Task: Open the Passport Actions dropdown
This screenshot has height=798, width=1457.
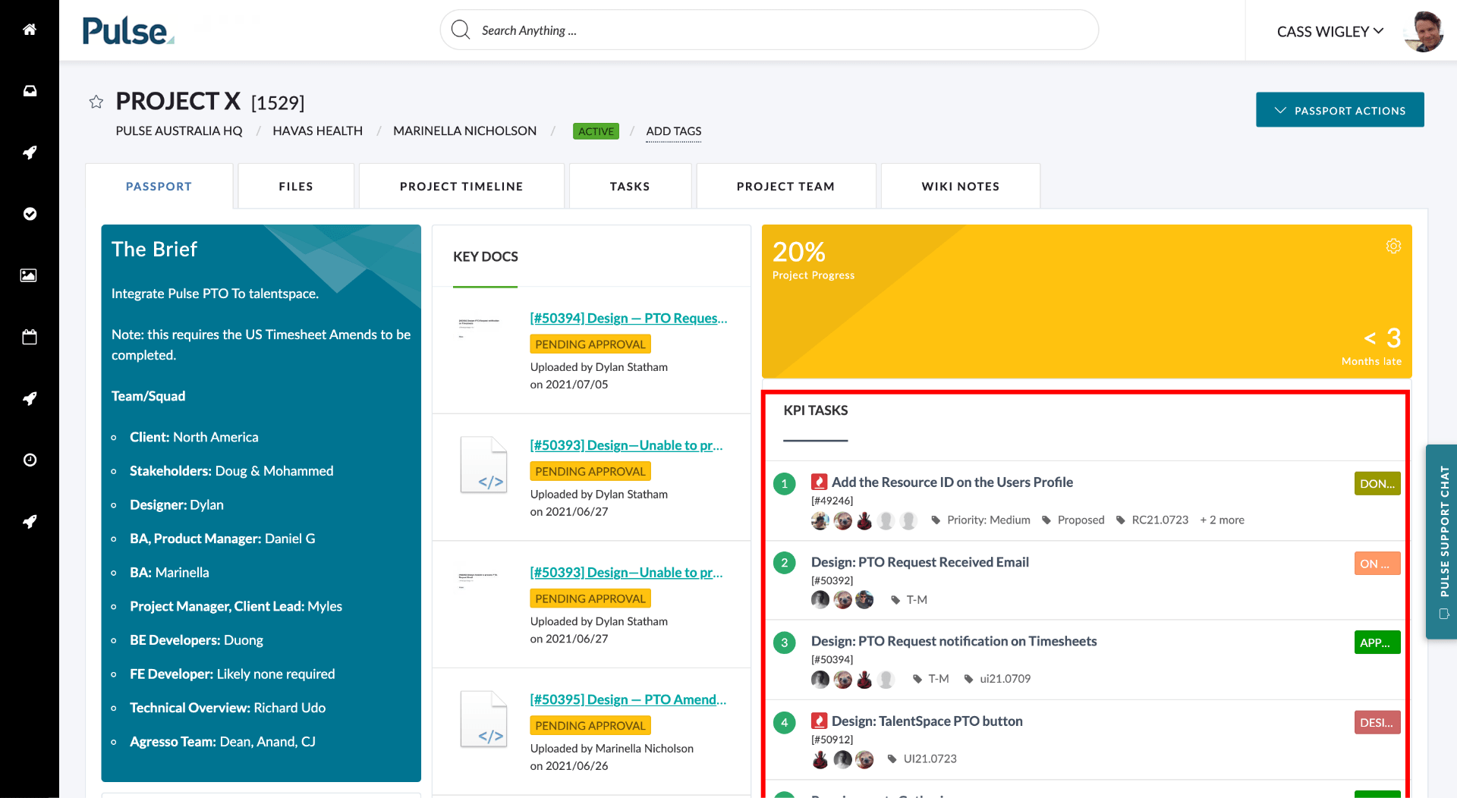Action: 1339,110
